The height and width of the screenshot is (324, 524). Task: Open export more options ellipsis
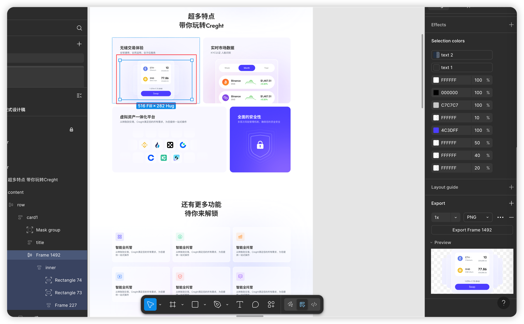[x=500, y=217]
